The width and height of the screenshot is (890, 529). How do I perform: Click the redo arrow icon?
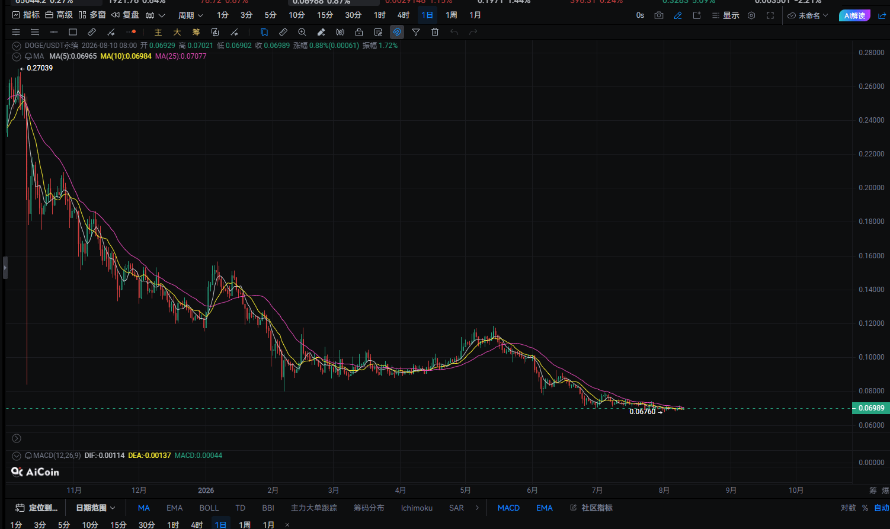point(473,32)
